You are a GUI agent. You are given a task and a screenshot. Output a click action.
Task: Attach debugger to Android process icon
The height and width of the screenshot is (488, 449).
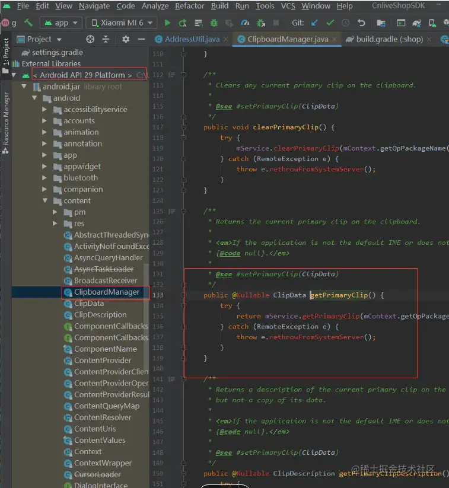[x=260, y=23]
